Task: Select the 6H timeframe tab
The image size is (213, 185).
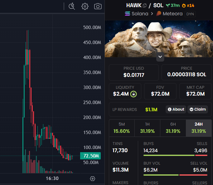Action: tap(173, 128)
